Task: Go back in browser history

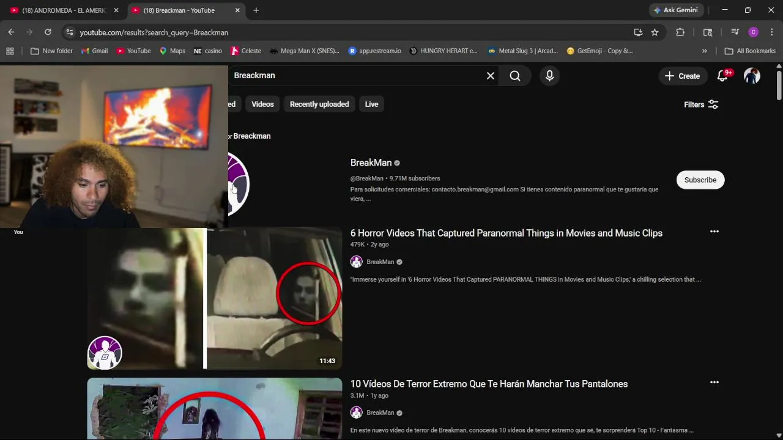Action: [x=11, y=32]
